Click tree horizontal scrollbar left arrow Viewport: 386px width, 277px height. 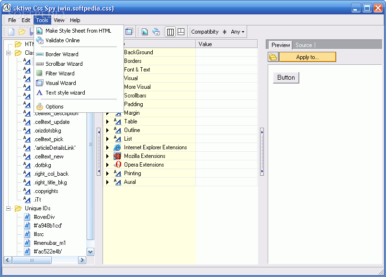[x=8, y=260]
